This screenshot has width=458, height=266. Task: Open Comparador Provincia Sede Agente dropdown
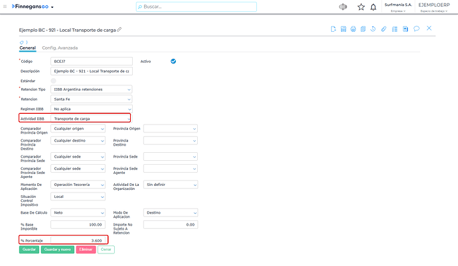(x=78, y=169)
